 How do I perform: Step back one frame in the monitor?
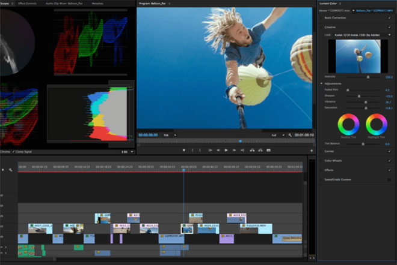click(218, 150)
